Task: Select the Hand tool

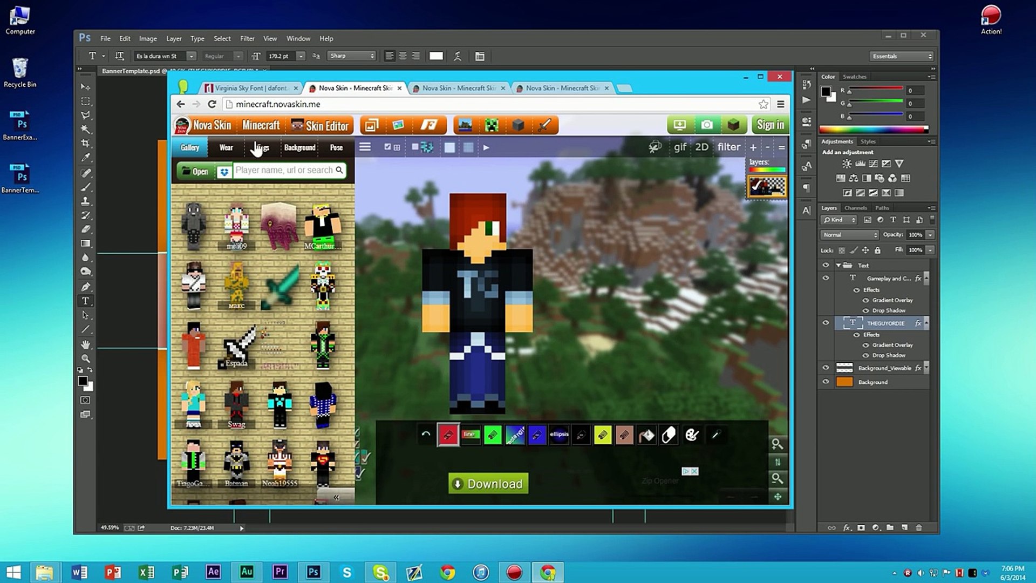Action: pos(85,344)
